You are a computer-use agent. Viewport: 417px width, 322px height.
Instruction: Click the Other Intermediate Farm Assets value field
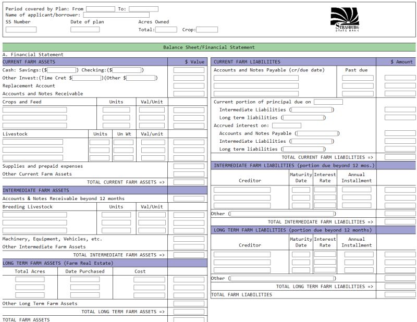click(x=189, y=247)
